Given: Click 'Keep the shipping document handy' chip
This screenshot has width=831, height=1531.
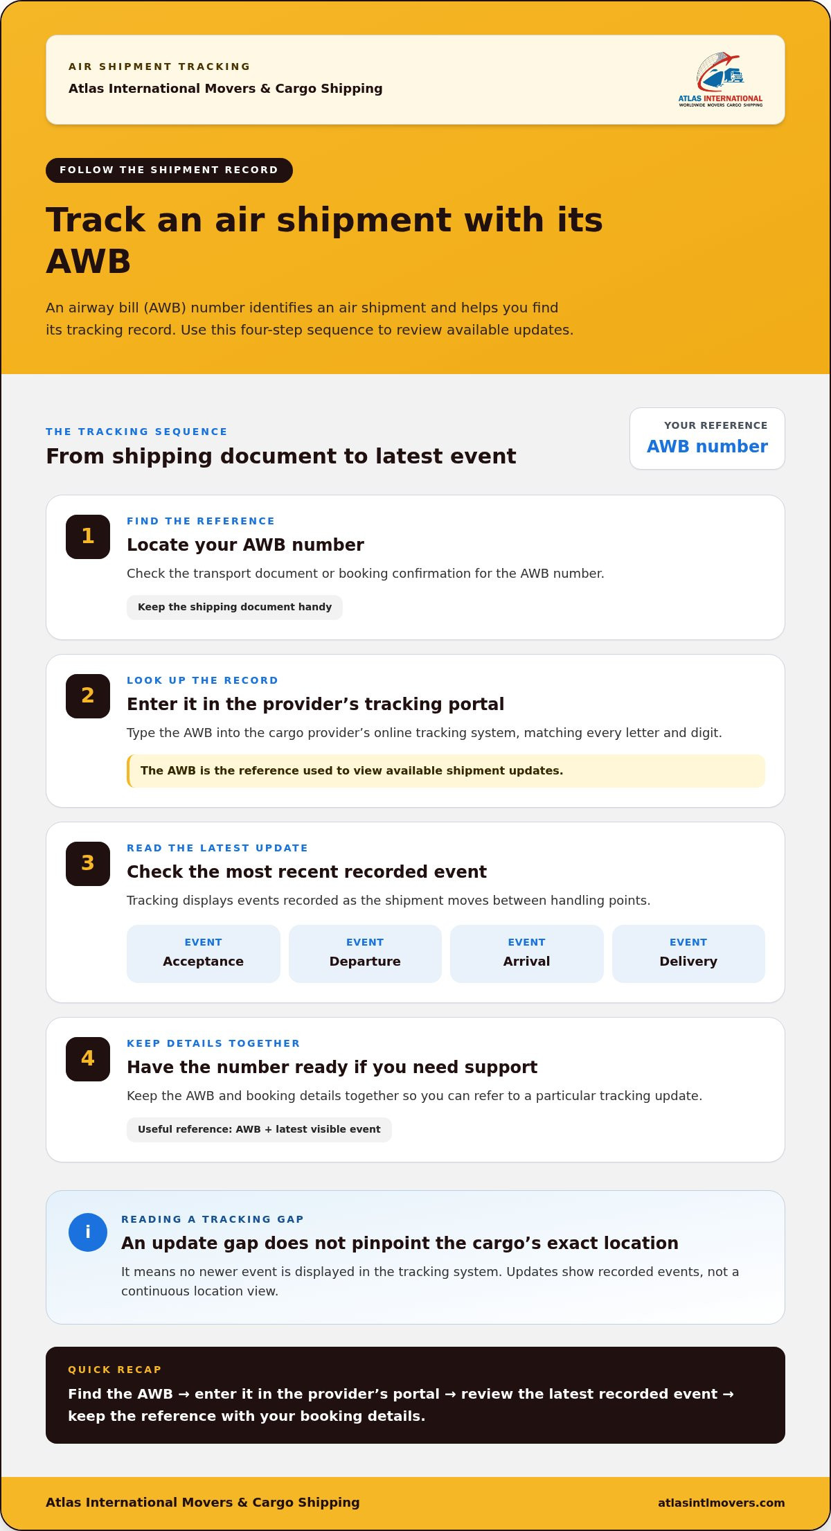Looking at the screenshot, I should click(235, 608).
